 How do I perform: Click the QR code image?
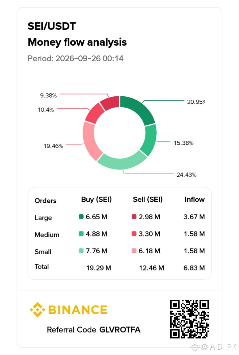coord(190,319)
